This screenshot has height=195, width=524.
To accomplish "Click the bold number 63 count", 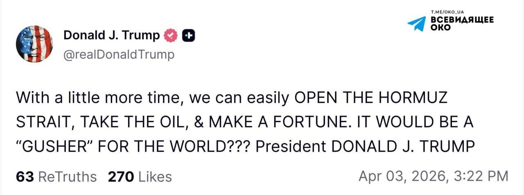I will [x=25, y=177].
